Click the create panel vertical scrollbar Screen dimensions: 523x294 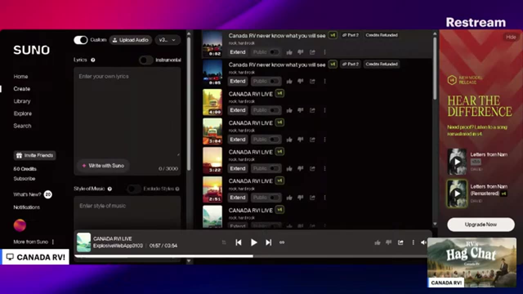coord(189,104)
